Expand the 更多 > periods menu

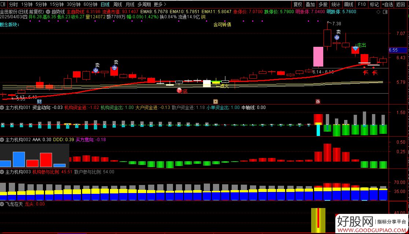(x=160, y=4)
